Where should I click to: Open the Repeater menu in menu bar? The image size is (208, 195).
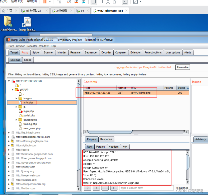pos(32,46)
